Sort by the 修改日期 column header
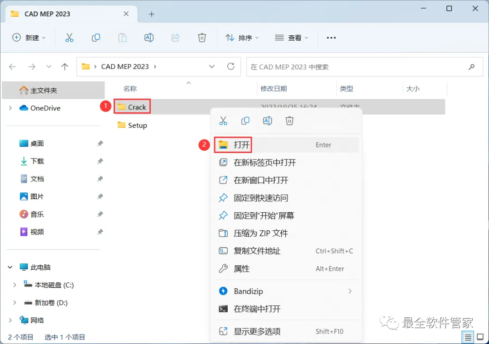Screen dimensions: 489x344 point(273,89)
